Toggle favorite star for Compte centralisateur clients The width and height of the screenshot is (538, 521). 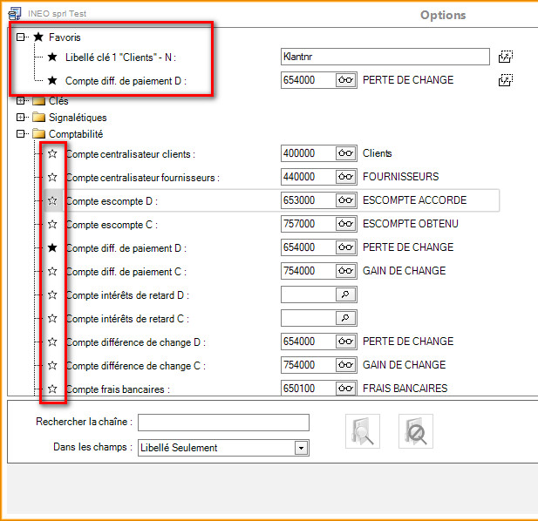[52, 154]
